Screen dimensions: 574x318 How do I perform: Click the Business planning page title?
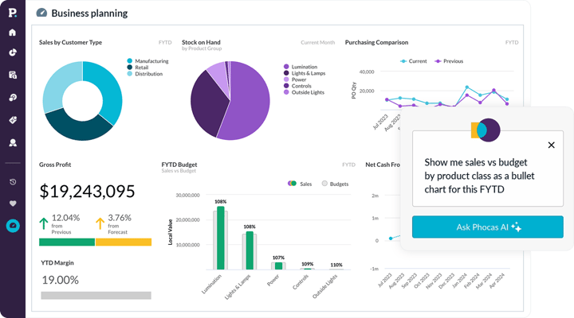click(89, 14)
